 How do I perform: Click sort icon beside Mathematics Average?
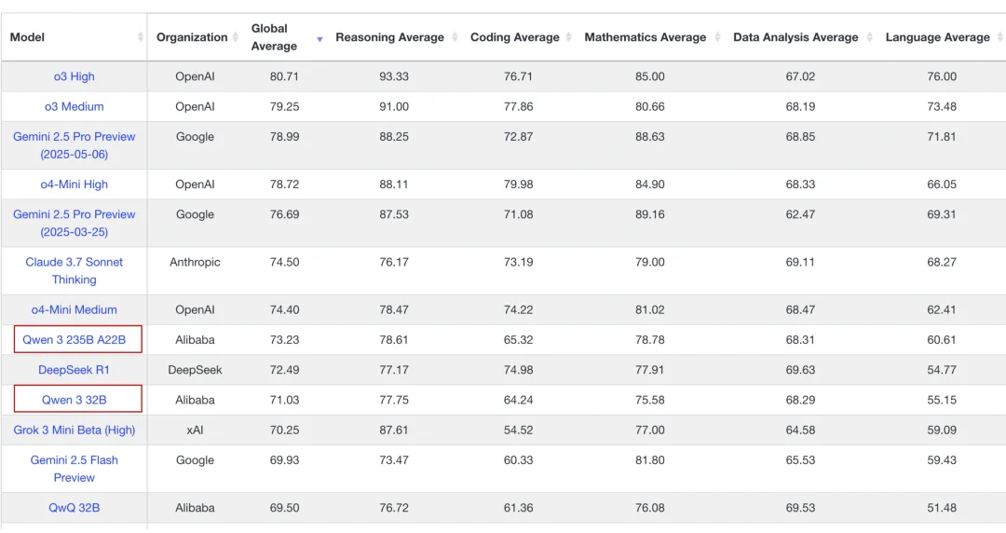(717, 37)
